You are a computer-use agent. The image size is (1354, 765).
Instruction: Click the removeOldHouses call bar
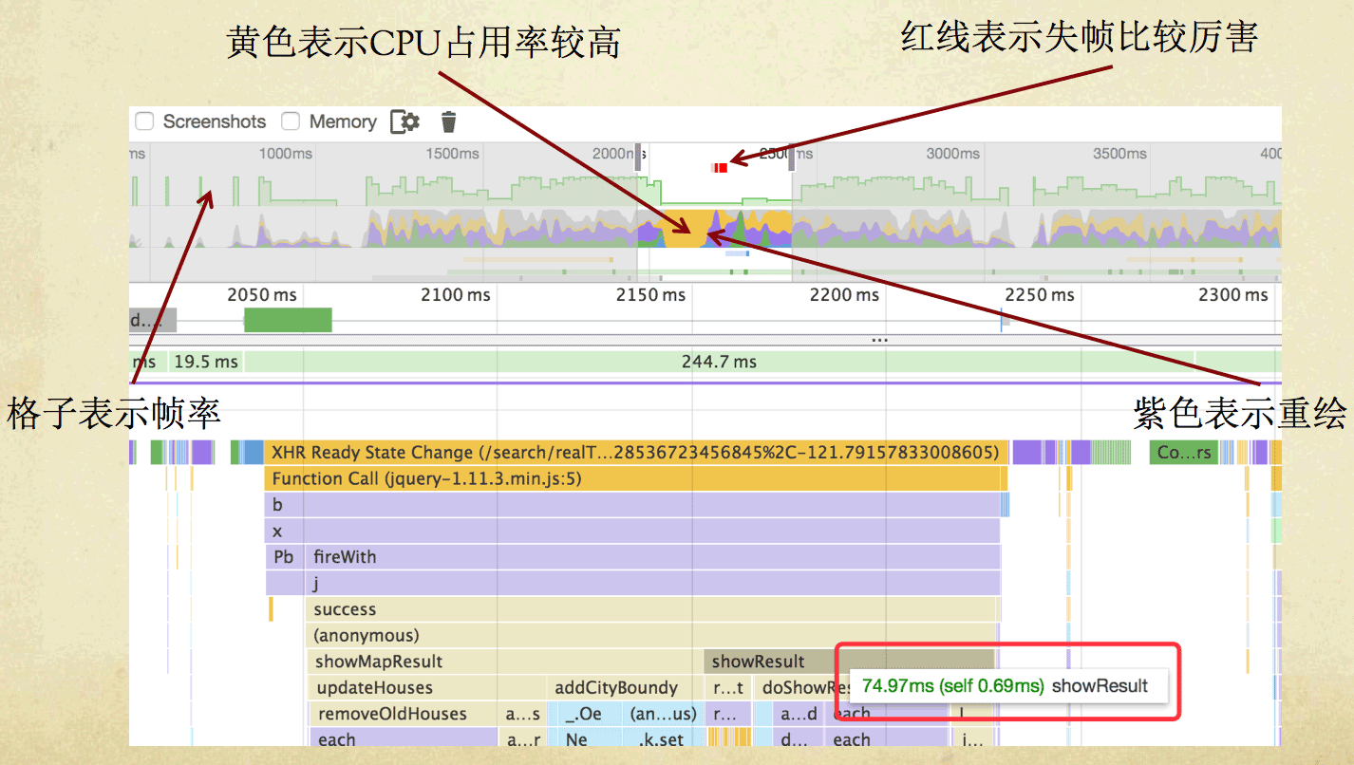[x=404, y=714]
